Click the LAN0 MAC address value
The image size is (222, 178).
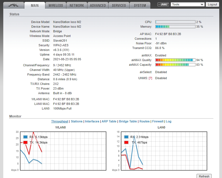[66, 104]
